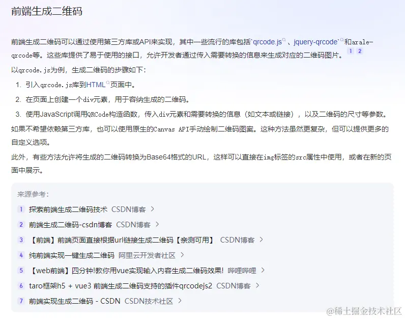Click step 1 引入qrcode.js库 text

pos(80,85)
